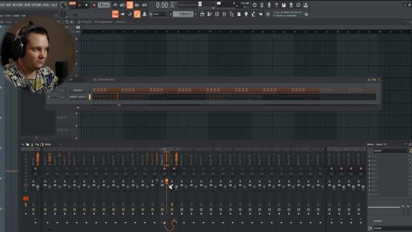
Task: Open the View mixer icon
Action: tap(224, 14)
